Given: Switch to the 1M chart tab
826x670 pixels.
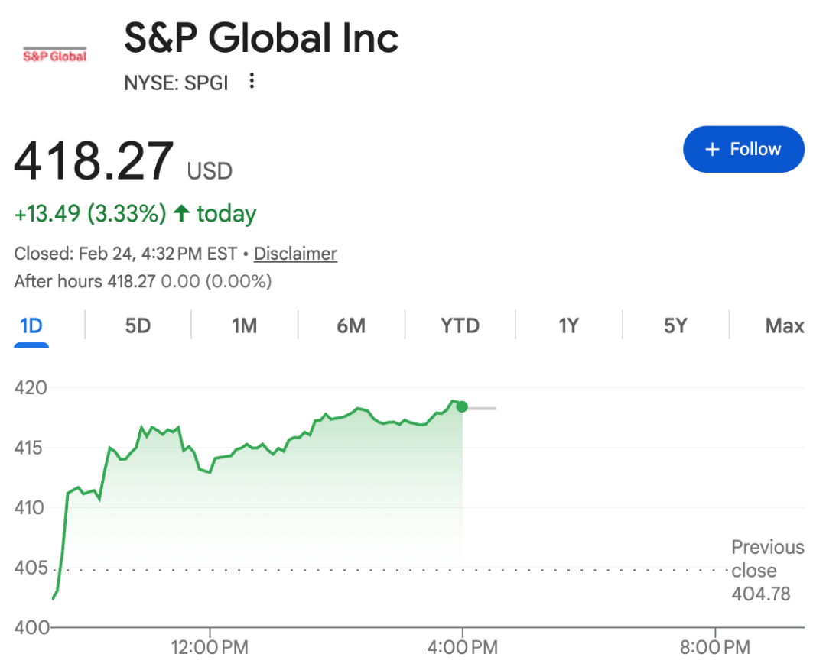Looking at the screenshot, I should [244, 326].
